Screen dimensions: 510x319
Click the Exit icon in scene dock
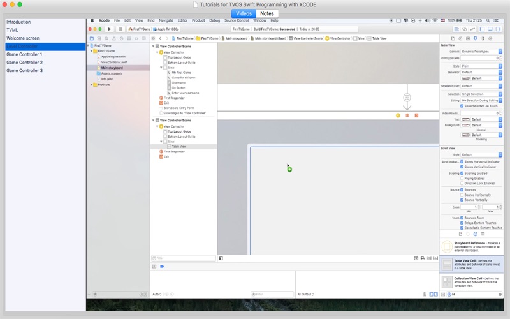pyautogui.click(x=416, y=115)
